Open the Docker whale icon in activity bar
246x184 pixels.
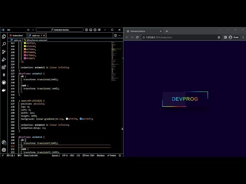click(x=4, y=90)
